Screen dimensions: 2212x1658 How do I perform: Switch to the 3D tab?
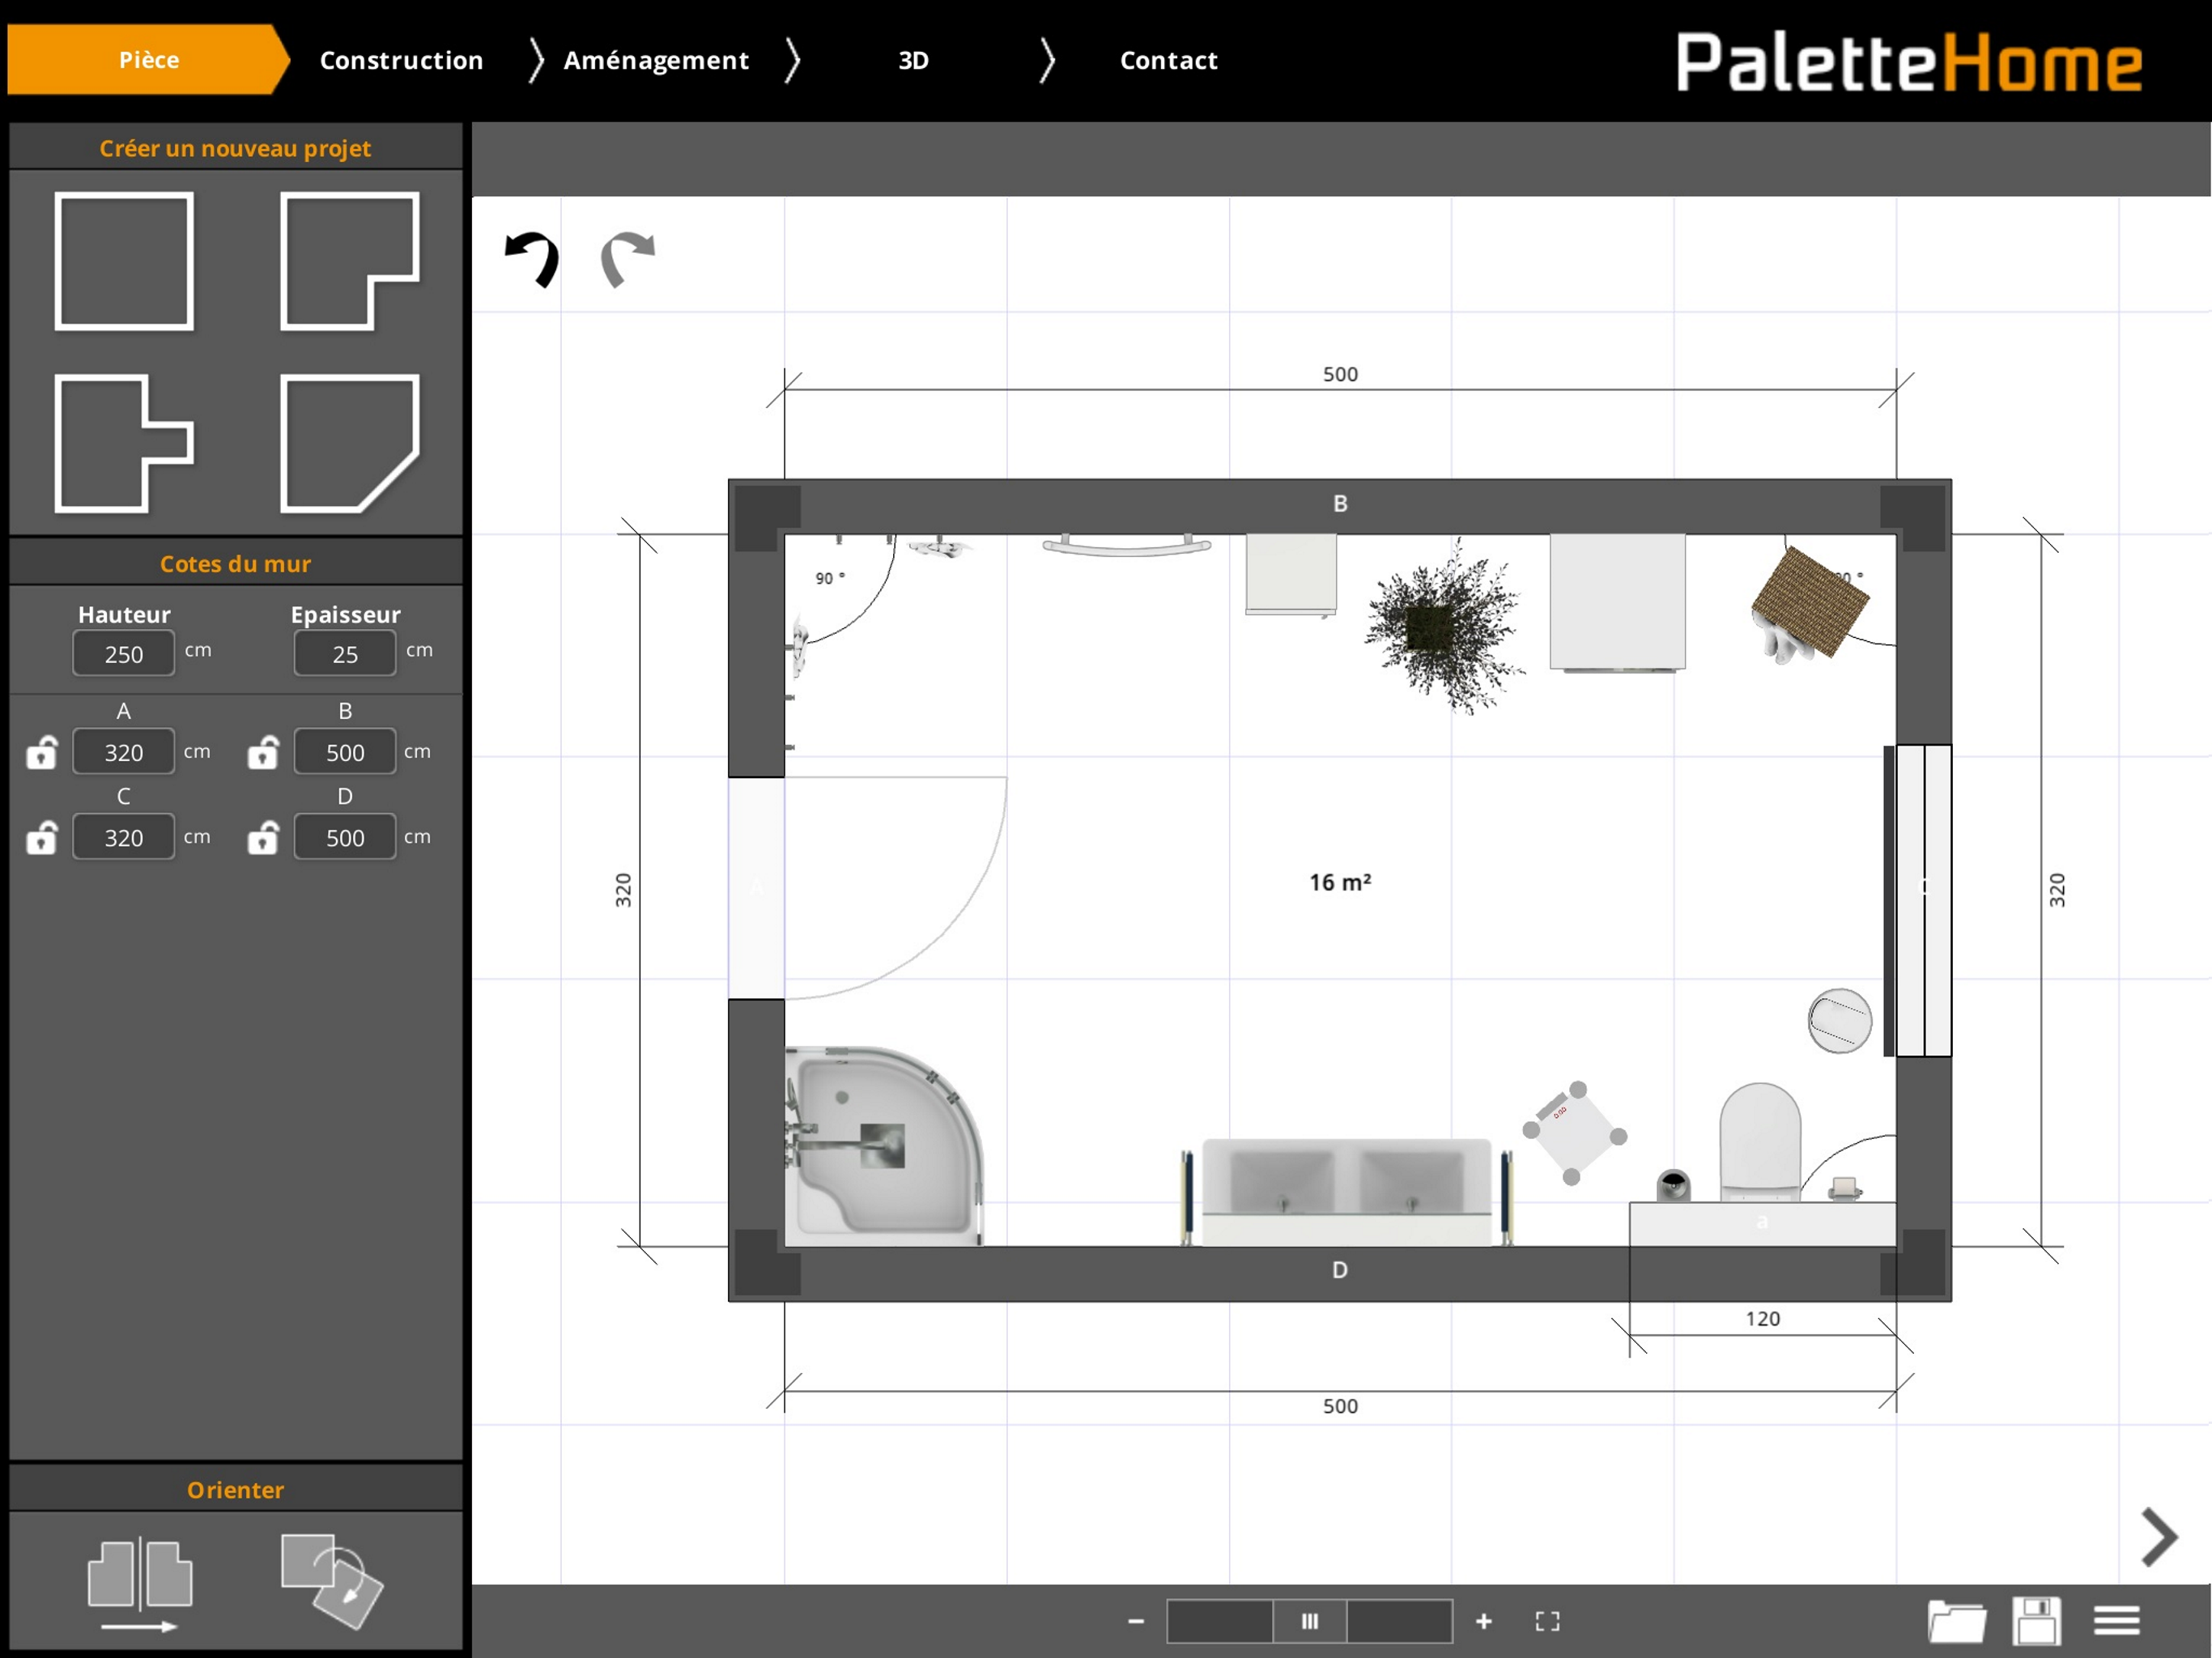913,60
